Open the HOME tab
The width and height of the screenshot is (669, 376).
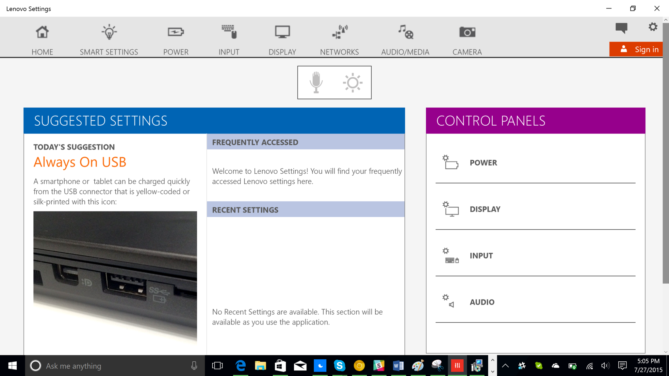[42, 40]
